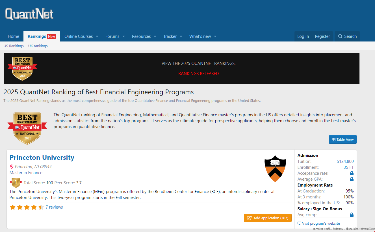Open the What's new dropdown arrow
Viewport: 375px width, 232px height.
(x=215, y=36)
